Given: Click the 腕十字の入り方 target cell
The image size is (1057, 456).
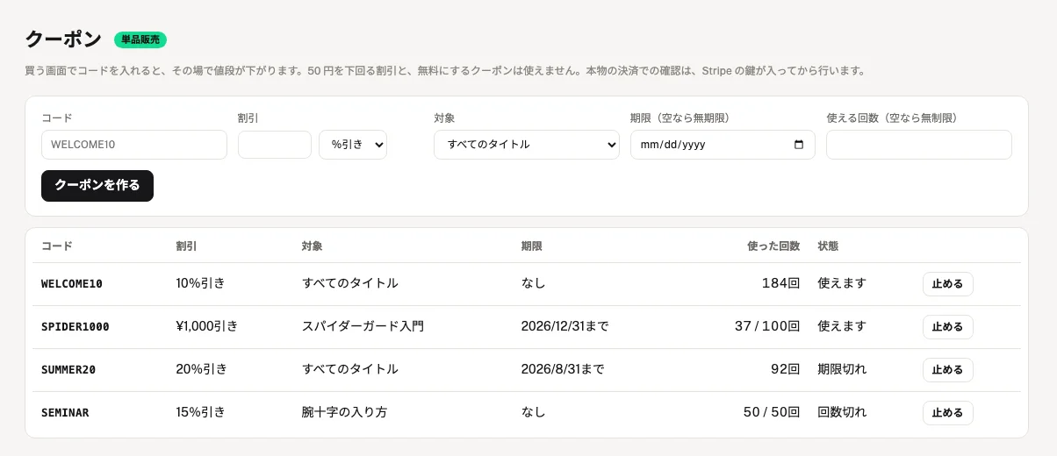Looking at the screenshot, I should point(344,412).
